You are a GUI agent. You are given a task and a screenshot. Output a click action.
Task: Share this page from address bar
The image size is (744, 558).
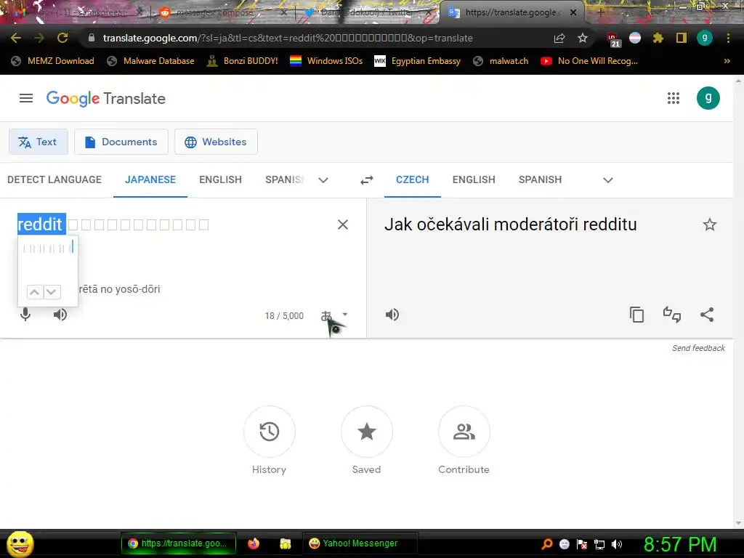coord(559,38)
